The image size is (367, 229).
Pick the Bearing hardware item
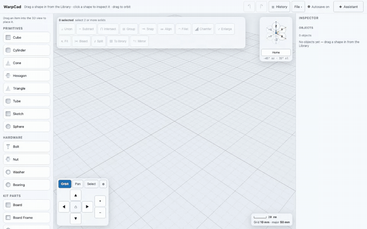pos(27,185)
